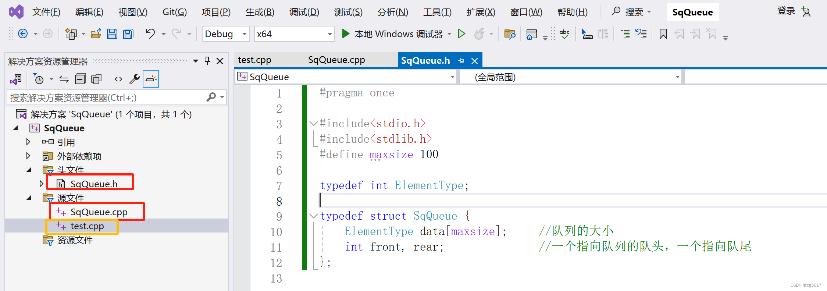Click the new project icon

pyautogui.click(x=71, y=34)
